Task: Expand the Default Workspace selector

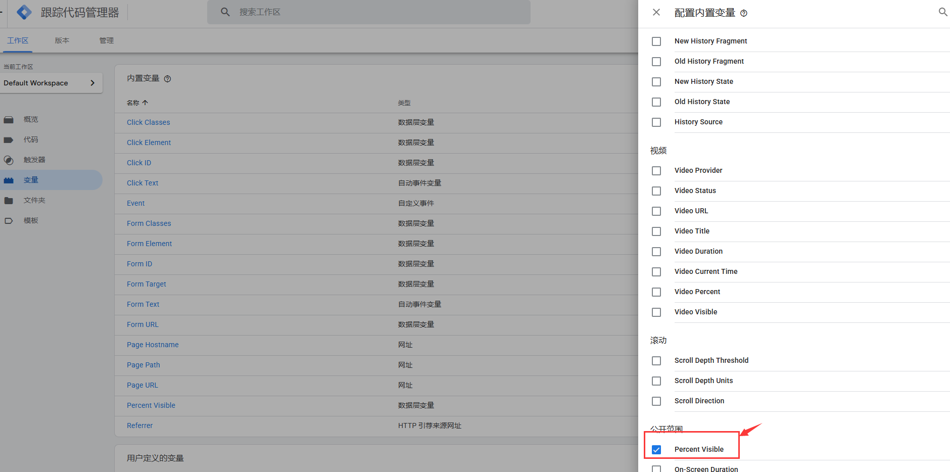Action: pos(51,83)
